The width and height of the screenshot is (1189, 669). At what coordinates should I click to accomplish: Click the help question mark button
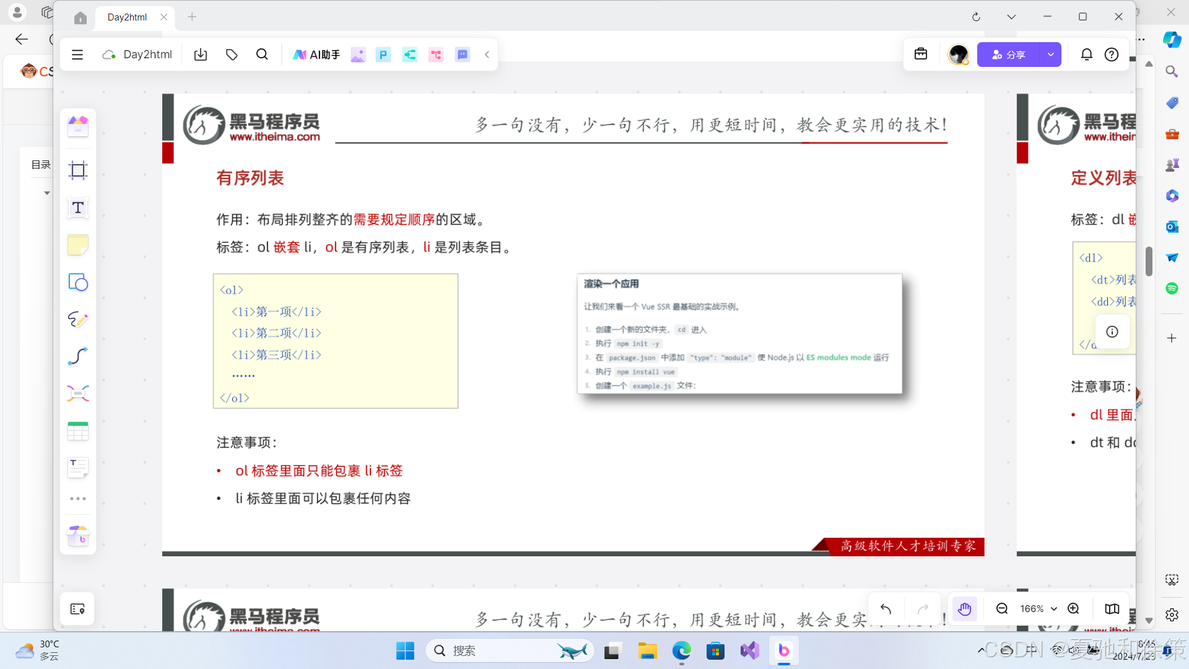1112,55
